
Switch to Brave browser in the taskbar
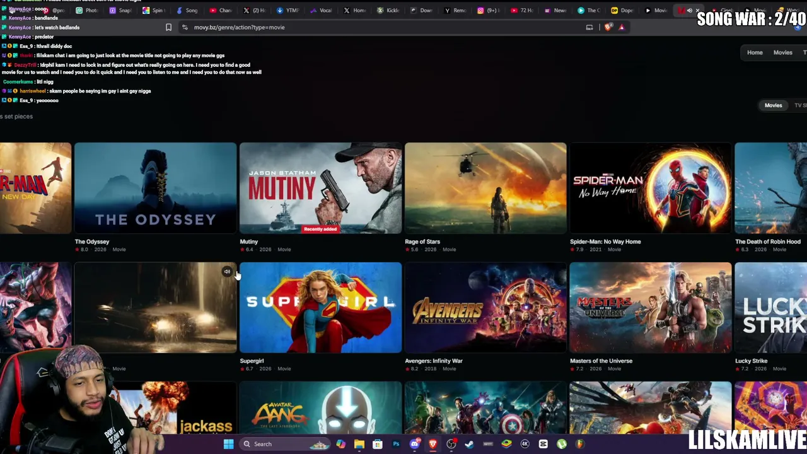click(x=433, y=444)
